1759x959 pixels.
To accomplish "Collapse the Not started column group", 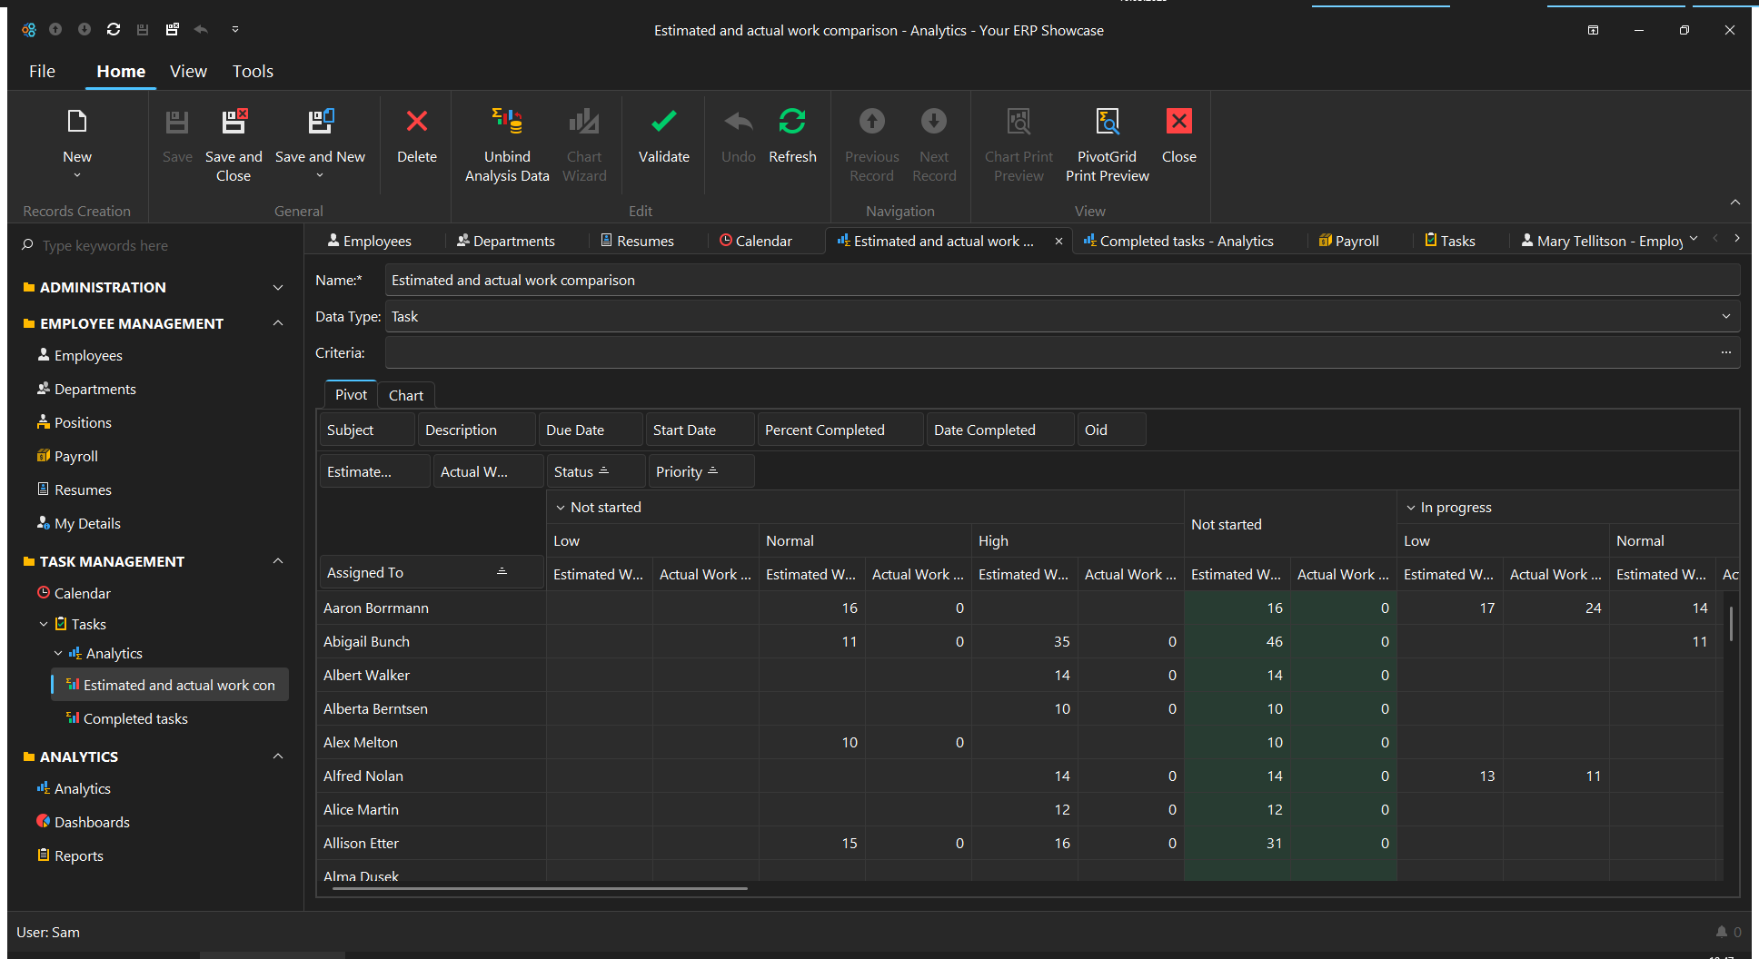I will (561, 508).
